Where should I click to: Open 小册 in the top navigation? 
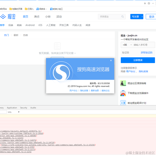tap(48, 17)
